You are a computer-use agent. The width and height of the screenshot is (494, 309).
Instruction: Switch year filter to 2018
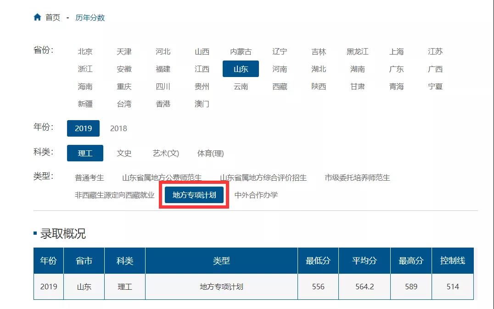coord(118,128)
